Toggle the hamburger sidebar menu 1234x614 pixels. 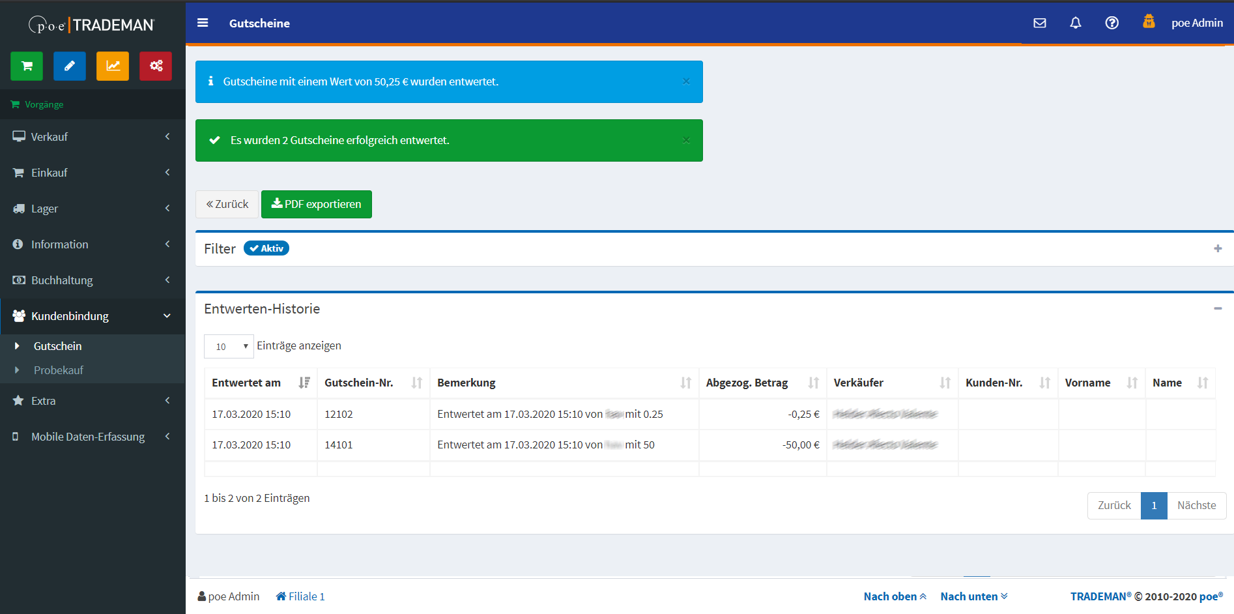click(x=203, y=23)
